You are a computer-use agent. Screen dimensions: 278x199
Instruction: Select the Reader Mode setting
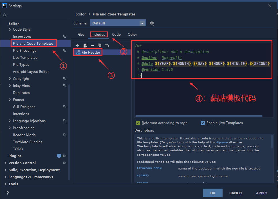click(24, 135)
